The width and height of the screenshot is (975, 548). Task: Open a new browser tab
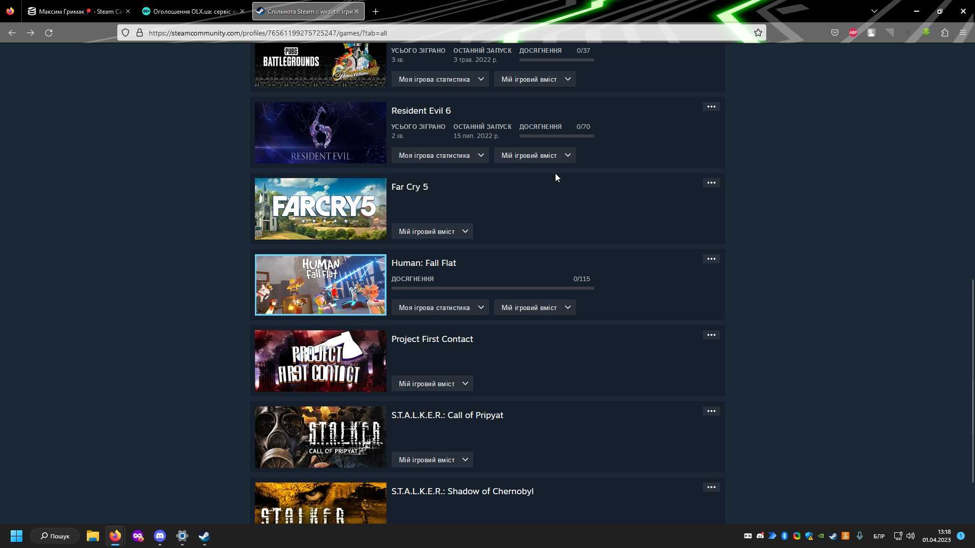click(375, 11)
